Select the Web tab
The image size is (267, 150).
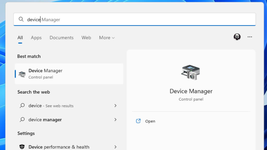pyautogui.click(x=86, y=37)
